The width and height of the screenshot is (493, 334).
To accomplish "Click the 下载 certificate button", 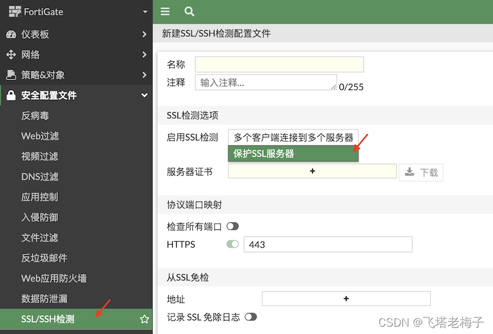I will click(421, 173).
